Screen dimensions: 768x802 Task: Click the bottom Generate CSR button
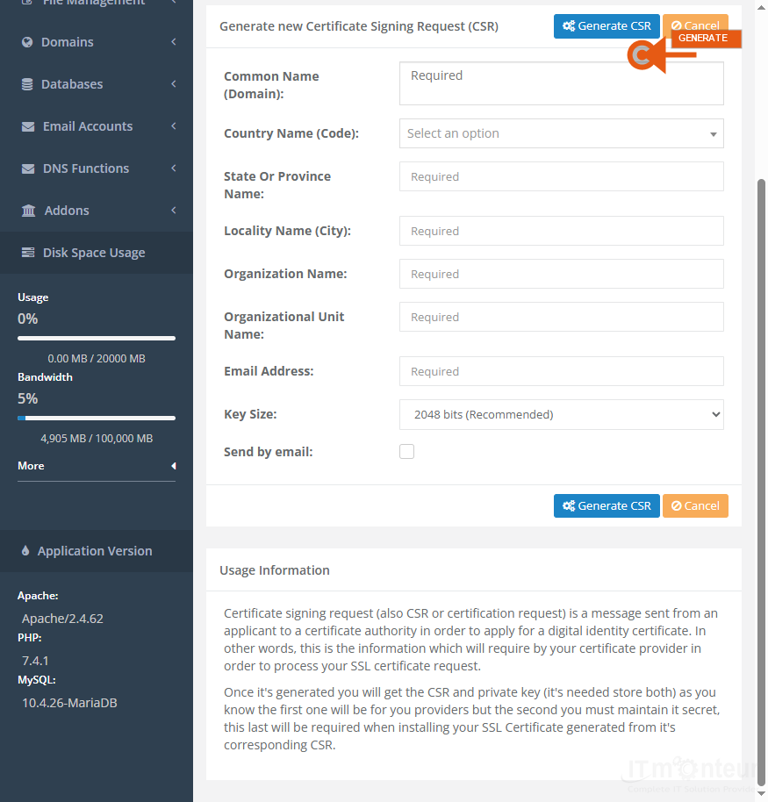[607, 505]
